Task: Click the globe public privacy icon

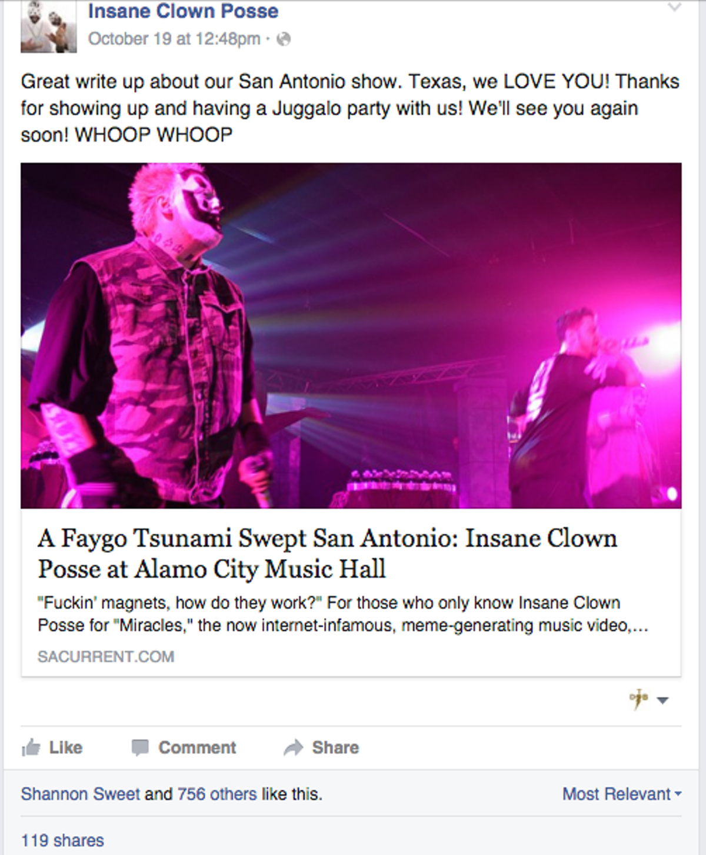Action: [284, 39]
